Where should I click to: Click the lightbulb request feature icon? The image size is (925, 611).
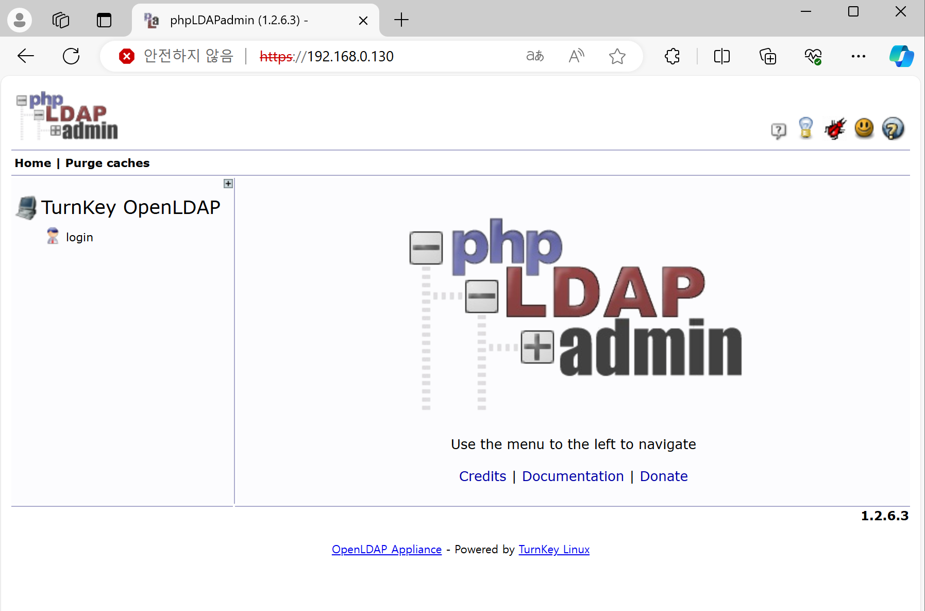coord(805,128)
